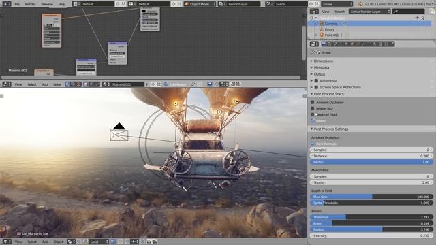Click the node editor horizontal scrollbar
436x245 pixels.
pos(151,77)
